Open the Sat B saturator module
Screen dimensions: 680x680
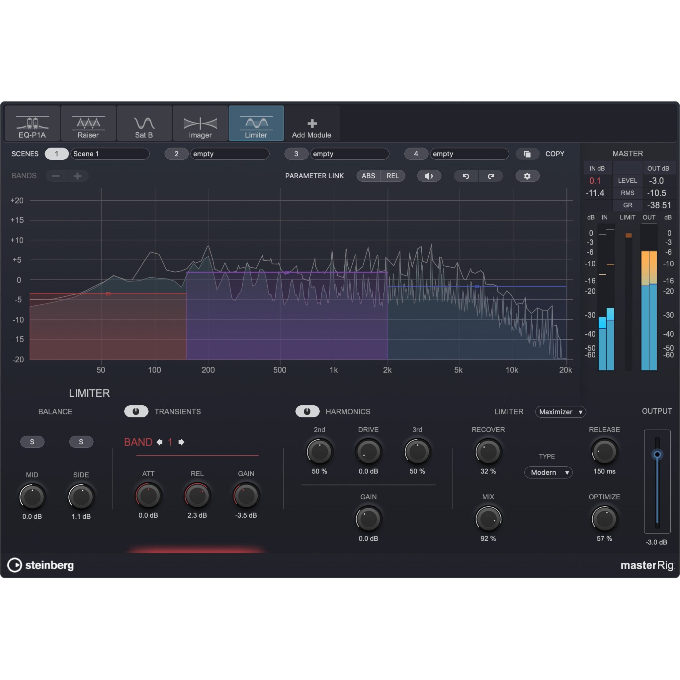pos(144,124)
